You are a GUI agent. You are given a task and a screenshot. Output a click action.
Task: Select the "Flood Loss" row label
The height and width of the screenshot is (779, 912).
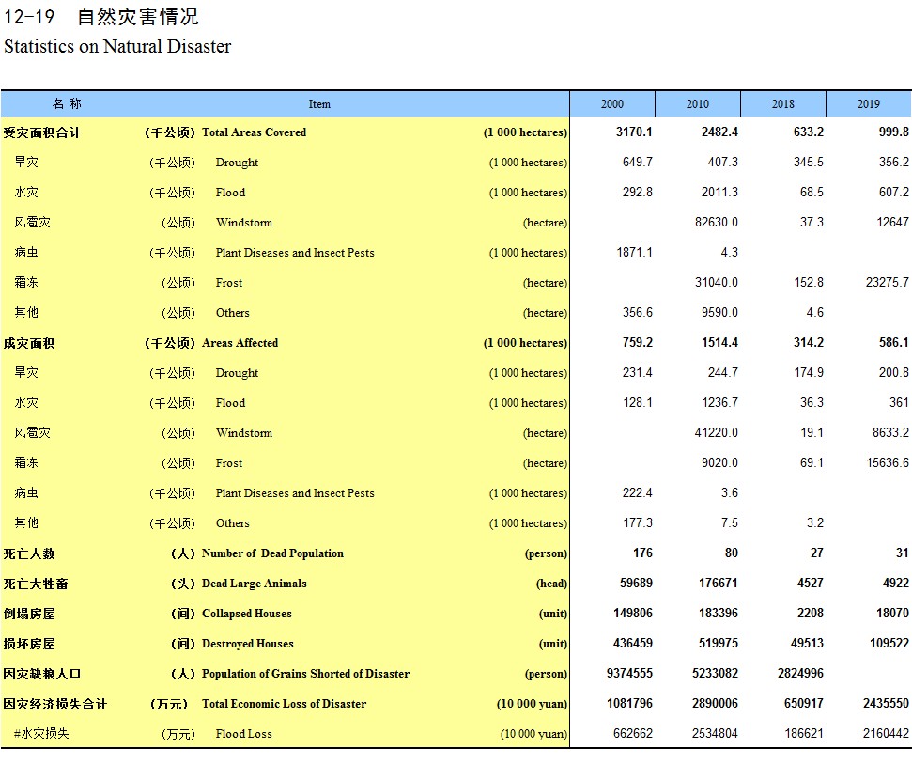(x=243, y=734)
